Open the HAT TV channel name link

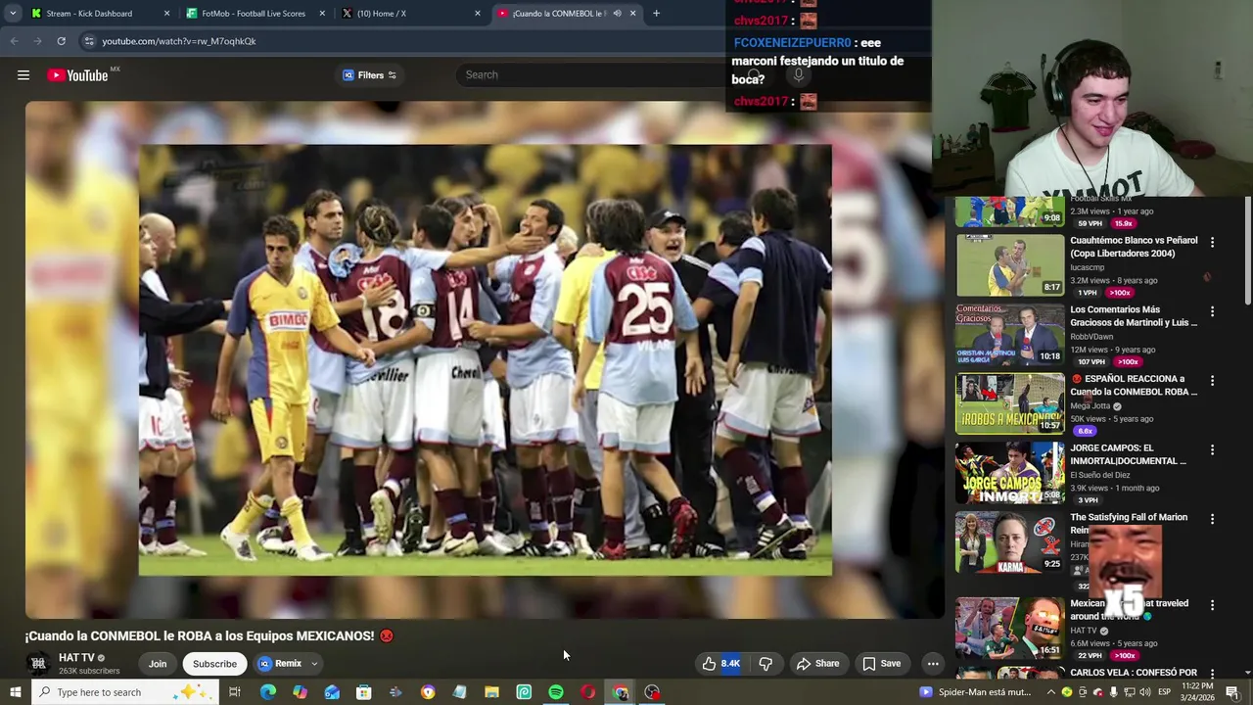tap(76, 658)
